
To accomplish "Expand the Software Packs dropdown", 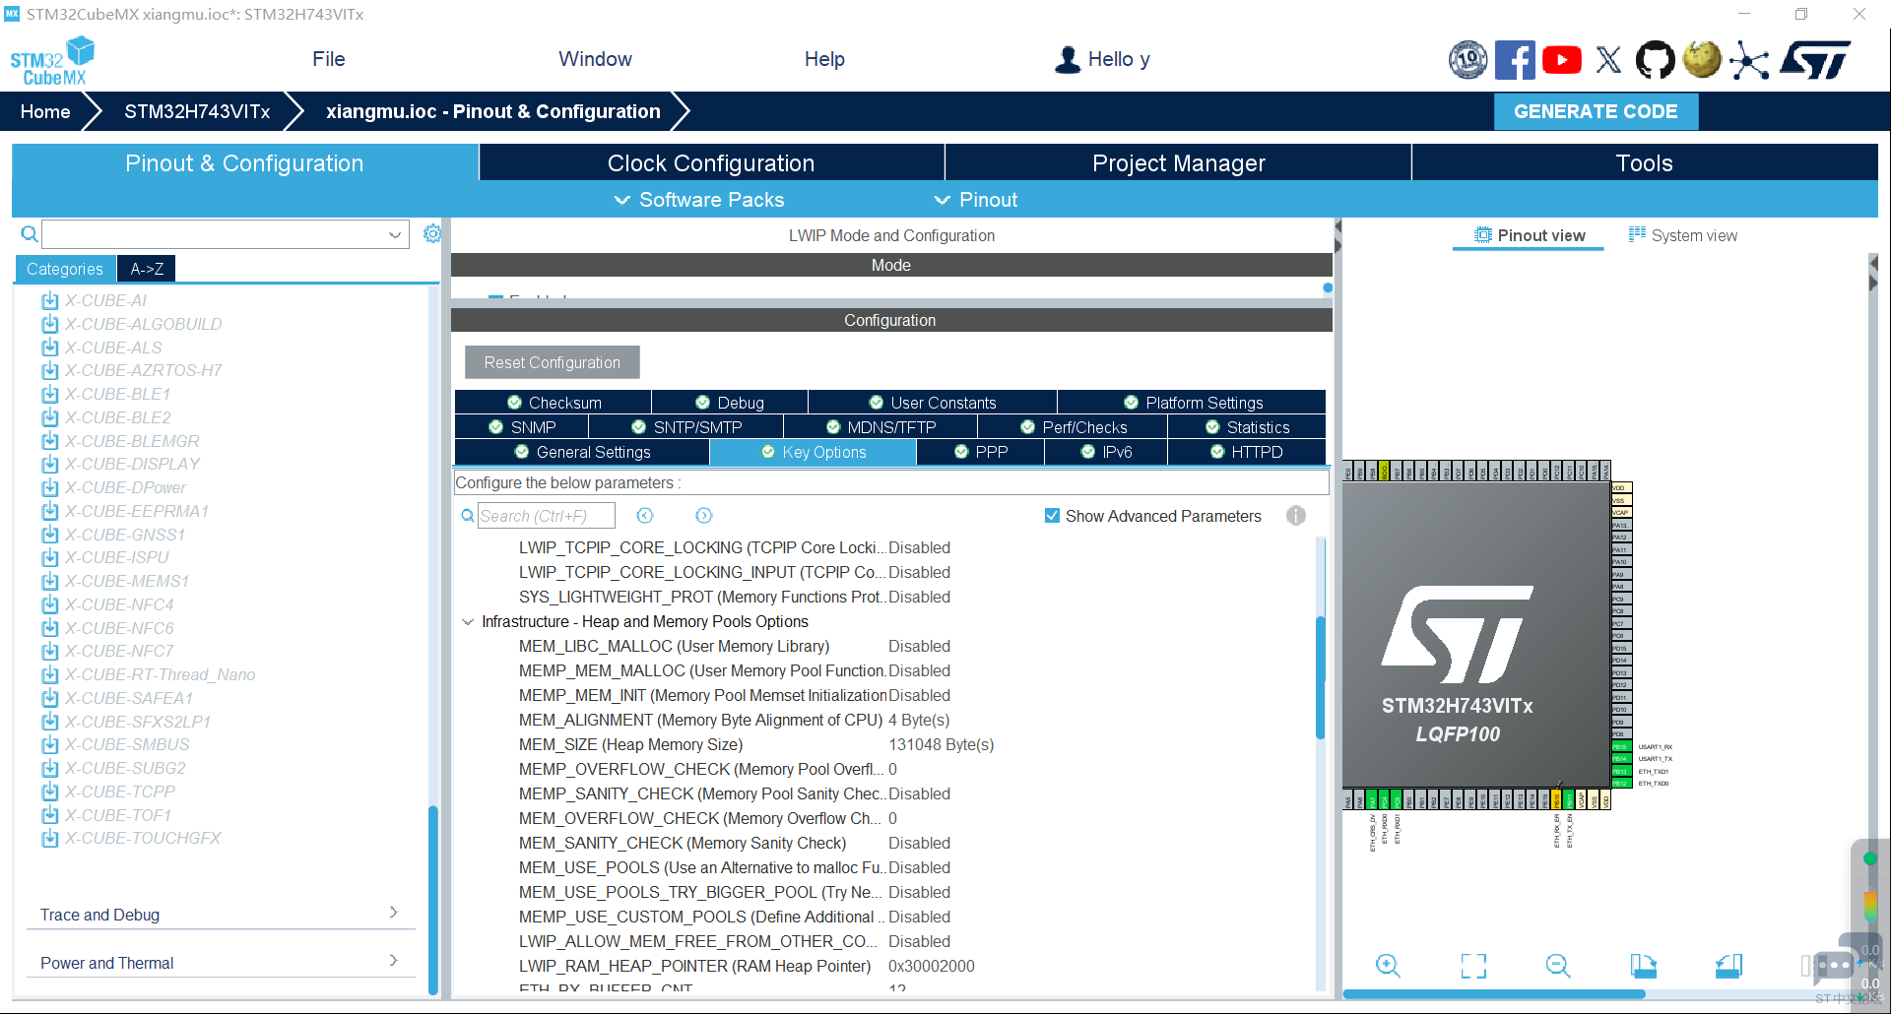I will (700, 200).
